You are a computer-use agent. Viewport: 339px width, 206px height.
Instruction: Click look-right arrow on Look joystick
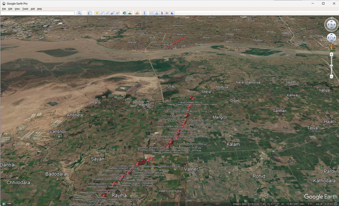tap(335, 25)
